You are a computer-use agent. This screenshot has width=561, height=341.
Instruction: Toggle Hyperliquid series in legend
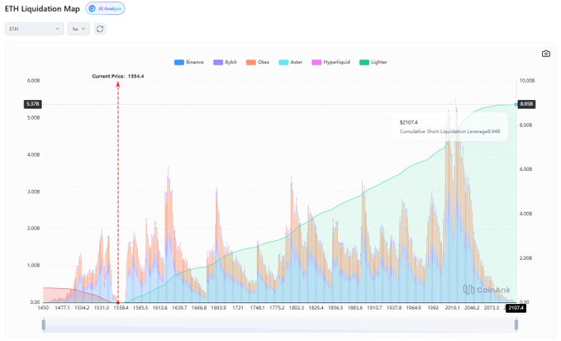pyautogui.click(x=331, y=62)
